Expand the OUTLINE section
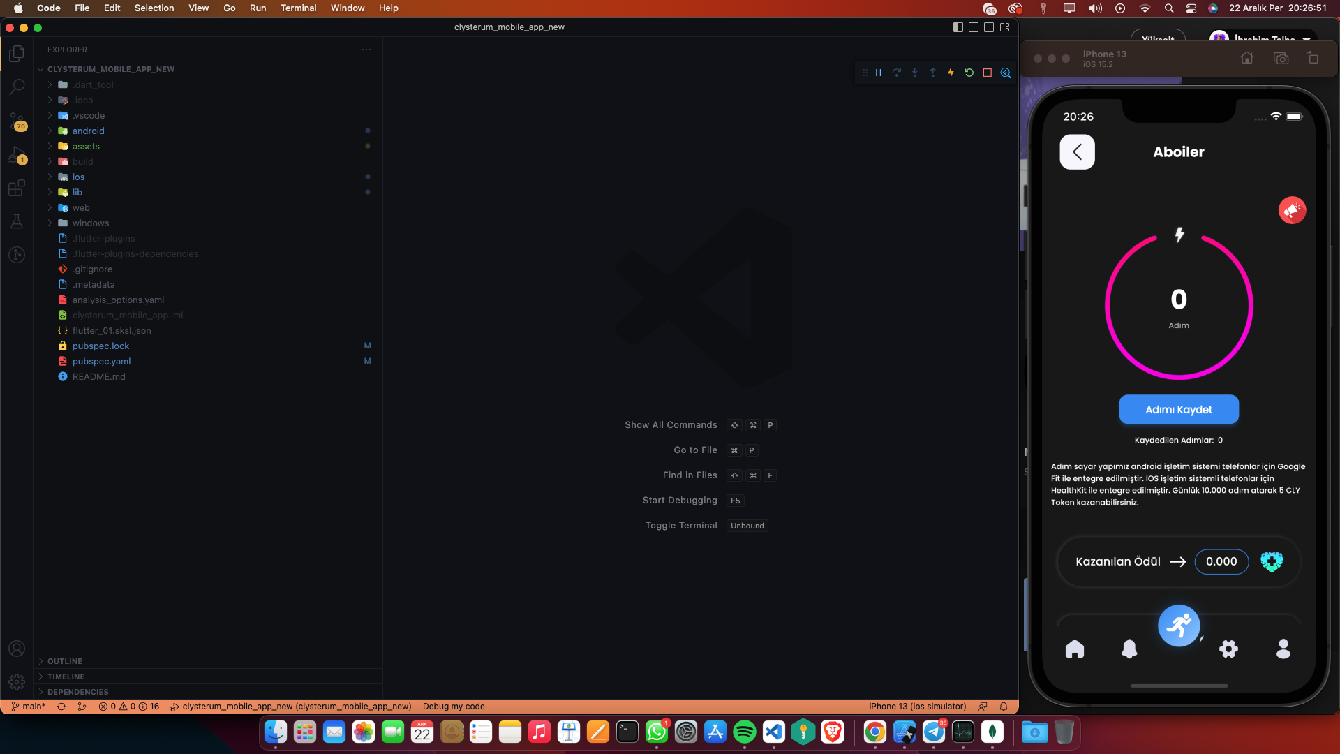 [x=65, y=661]
